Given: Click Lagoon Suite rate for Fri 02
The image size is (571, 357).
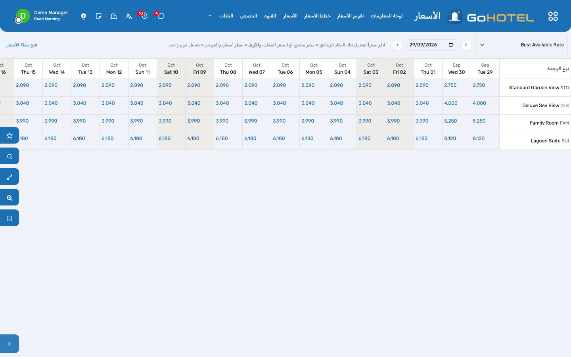Looking at the screenshot, I should pos(393,138).
